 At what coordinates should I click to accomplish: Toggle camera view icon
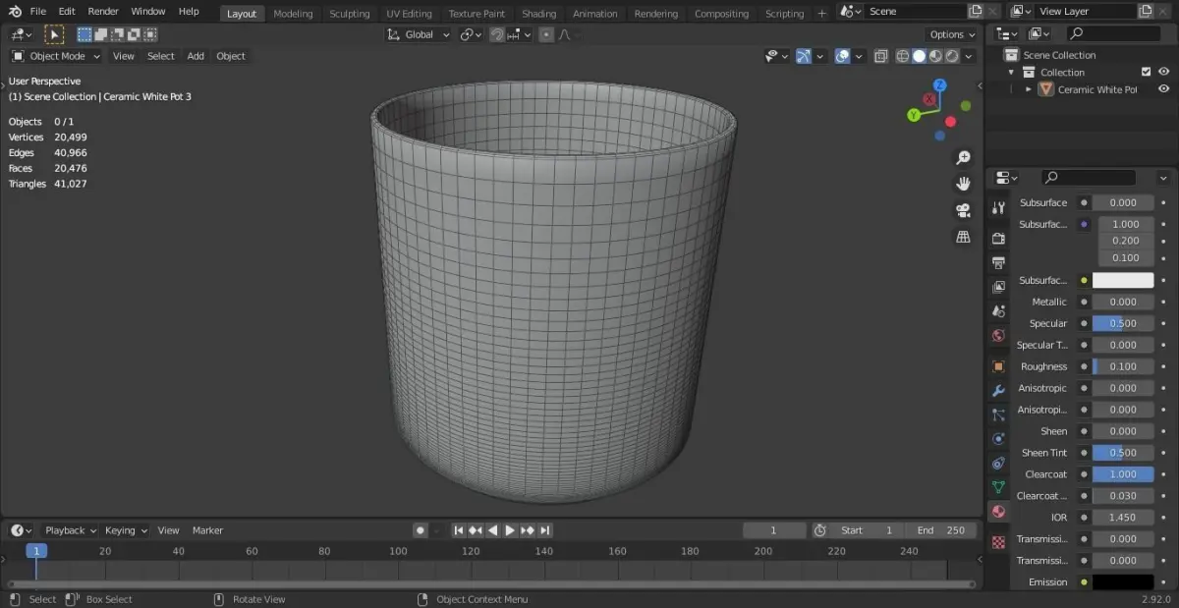(963, 210)
